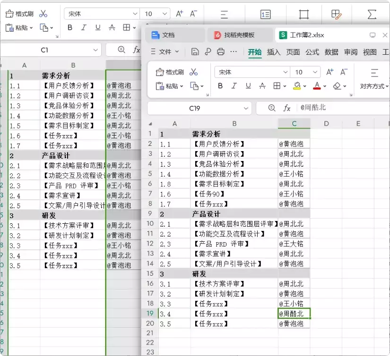Click the Sigma sum icon in the background window
Image resolution: width=390 pixels, height=356 pixels.
point(372,14)
